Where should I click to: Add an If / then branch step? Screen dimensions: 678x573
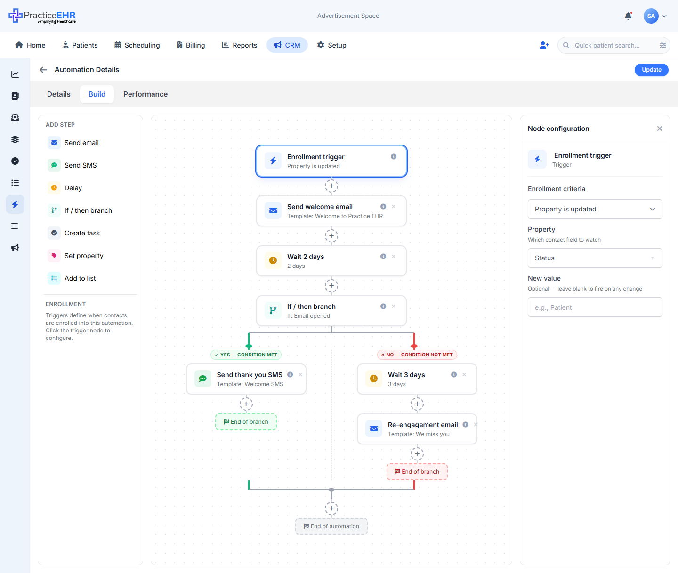pos(90,210)
